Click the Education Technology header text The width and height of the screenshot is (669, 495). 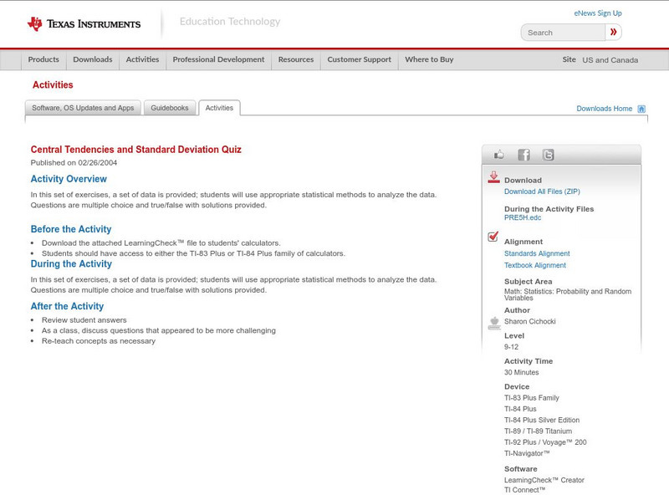230,22
